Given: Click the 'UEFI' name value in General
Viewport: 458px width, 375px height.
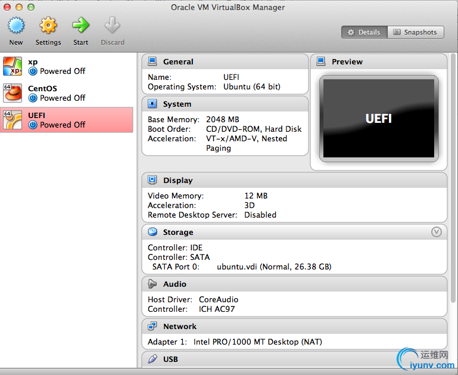Looking at the screenshot, I should (231, 77).
